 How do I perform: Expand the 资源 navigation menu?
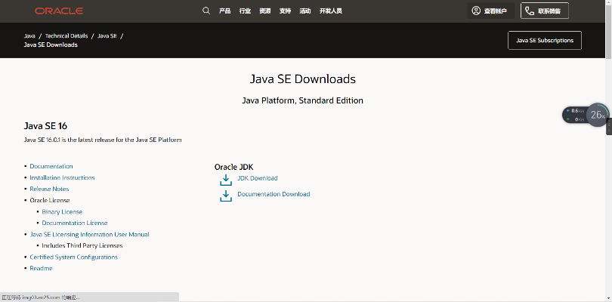265,11
